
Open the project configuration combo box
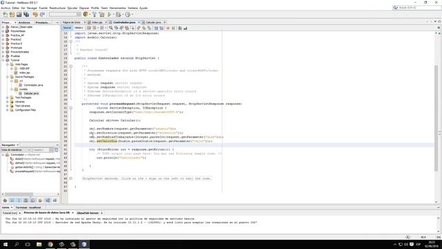tap(65, 15)
